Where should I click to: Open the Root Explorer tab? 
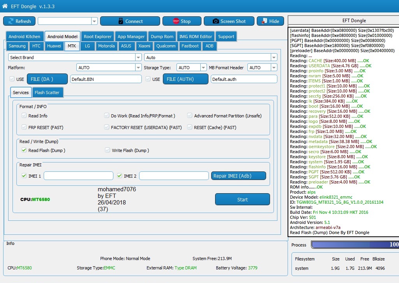pos(98,37)
